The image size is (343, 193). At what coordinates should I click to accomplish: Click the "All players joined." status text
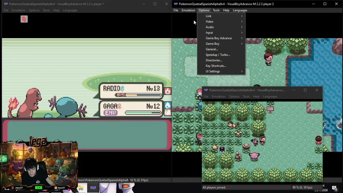(214, 187)
